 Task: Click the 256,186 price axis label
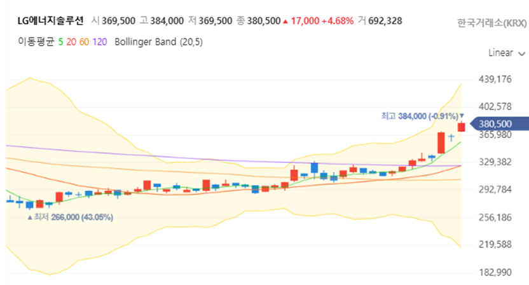point(495,217)
